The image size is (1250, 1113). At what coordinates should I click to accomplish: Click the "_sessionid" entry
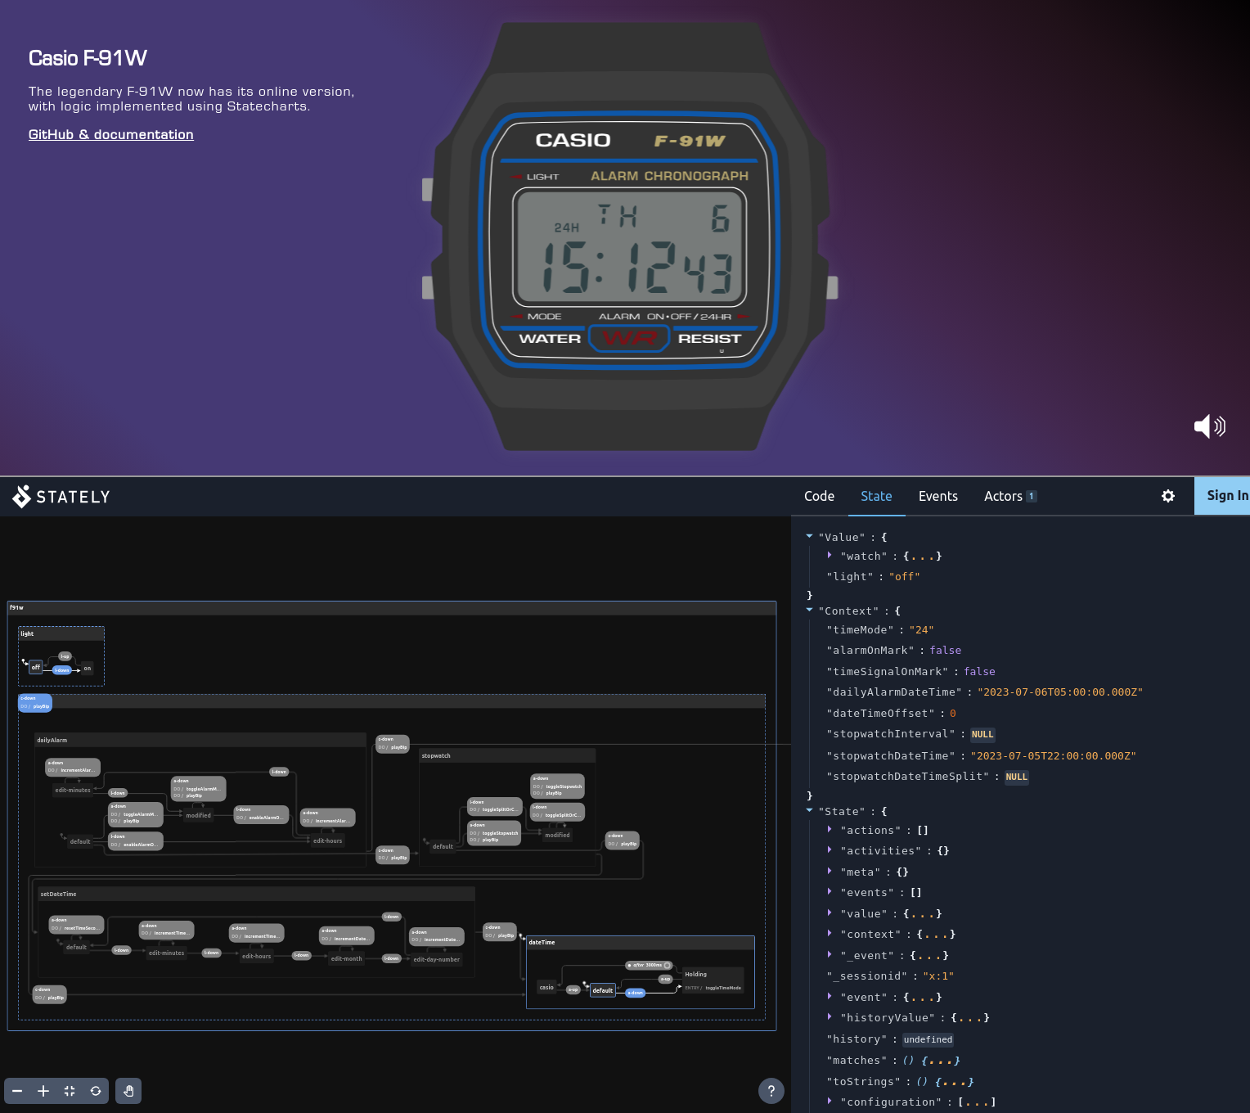tap(890, 976)
